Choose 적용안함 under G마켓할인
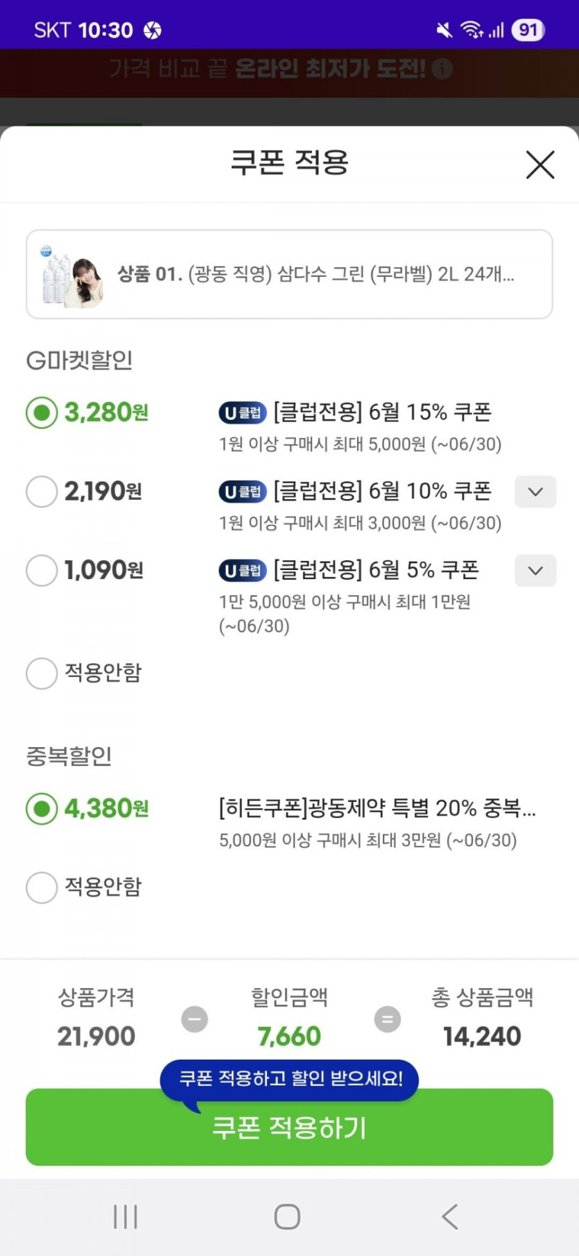Viewport: 579px width, 1256px height. click(x=42, y=673)
